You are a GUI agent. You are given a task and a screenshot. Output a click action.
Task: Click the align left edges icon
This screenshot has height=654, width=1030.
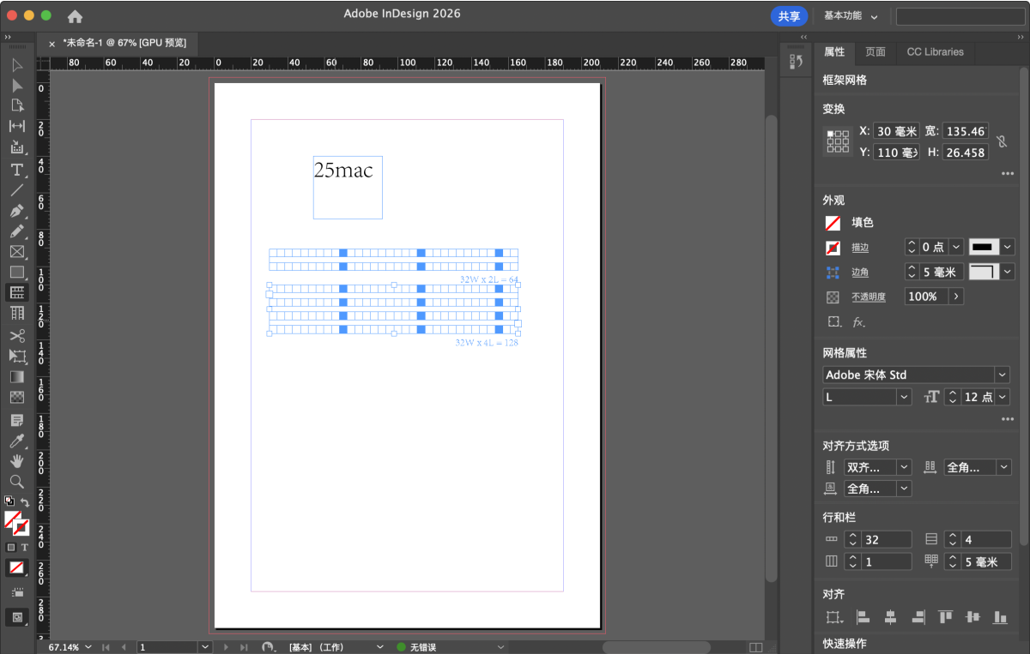(863, 616)
